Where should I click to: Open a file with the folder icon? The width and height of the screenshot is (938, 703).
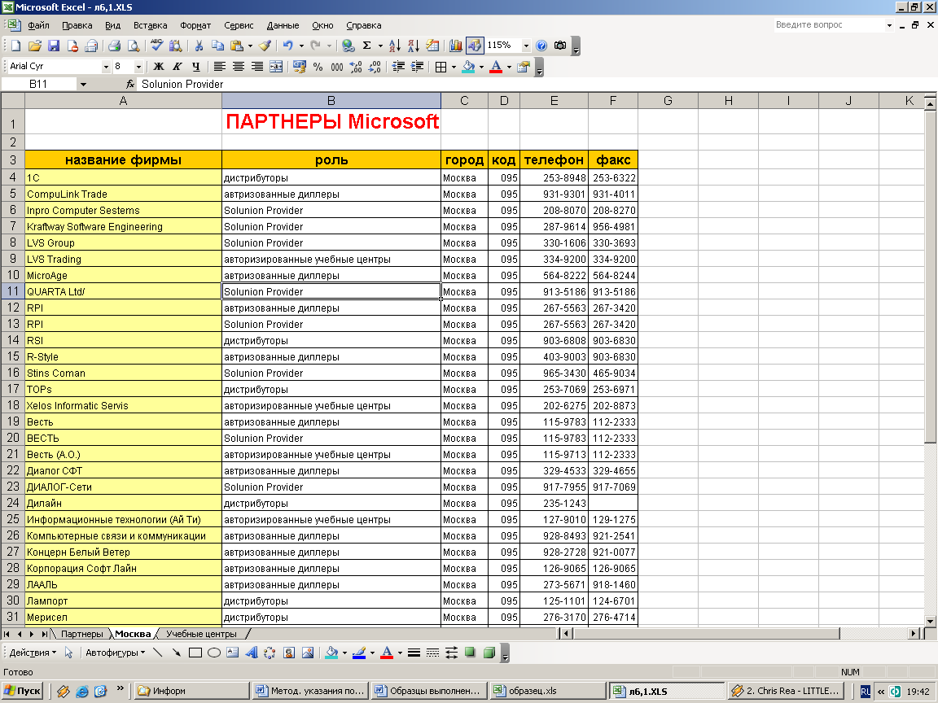pyautogui.click(x=35, y=46)
